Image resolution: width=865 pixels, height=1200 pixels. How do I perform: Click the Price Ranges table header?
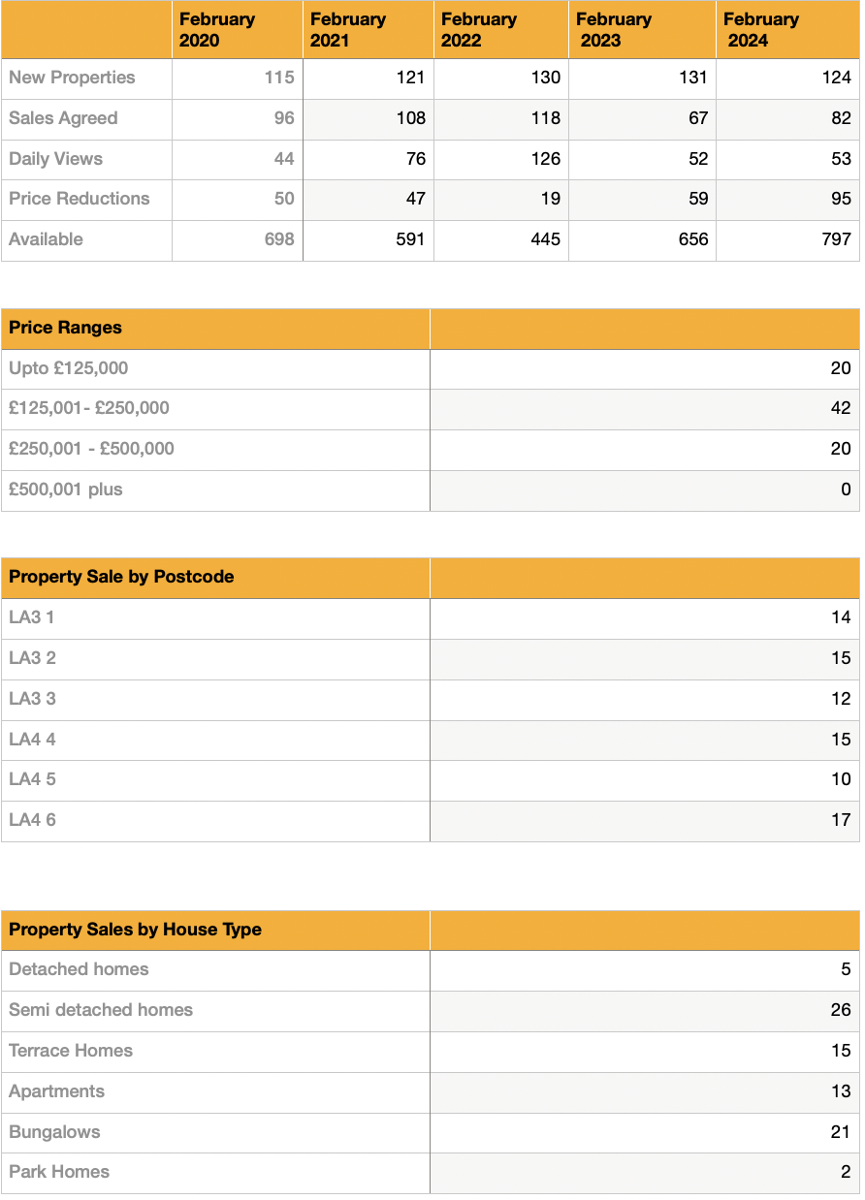[66, 328]
